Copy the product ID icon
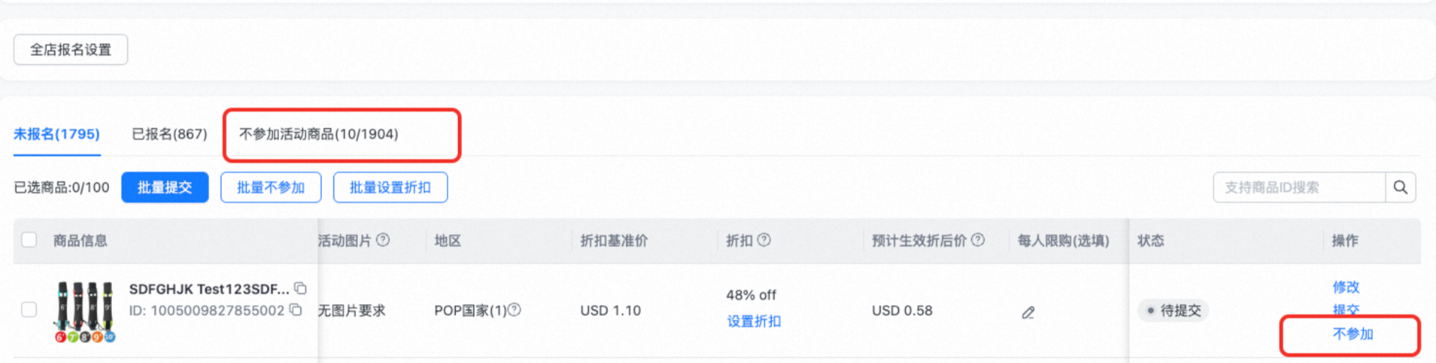The height and width of the screenshot is (363, 1436). point(296,310)
